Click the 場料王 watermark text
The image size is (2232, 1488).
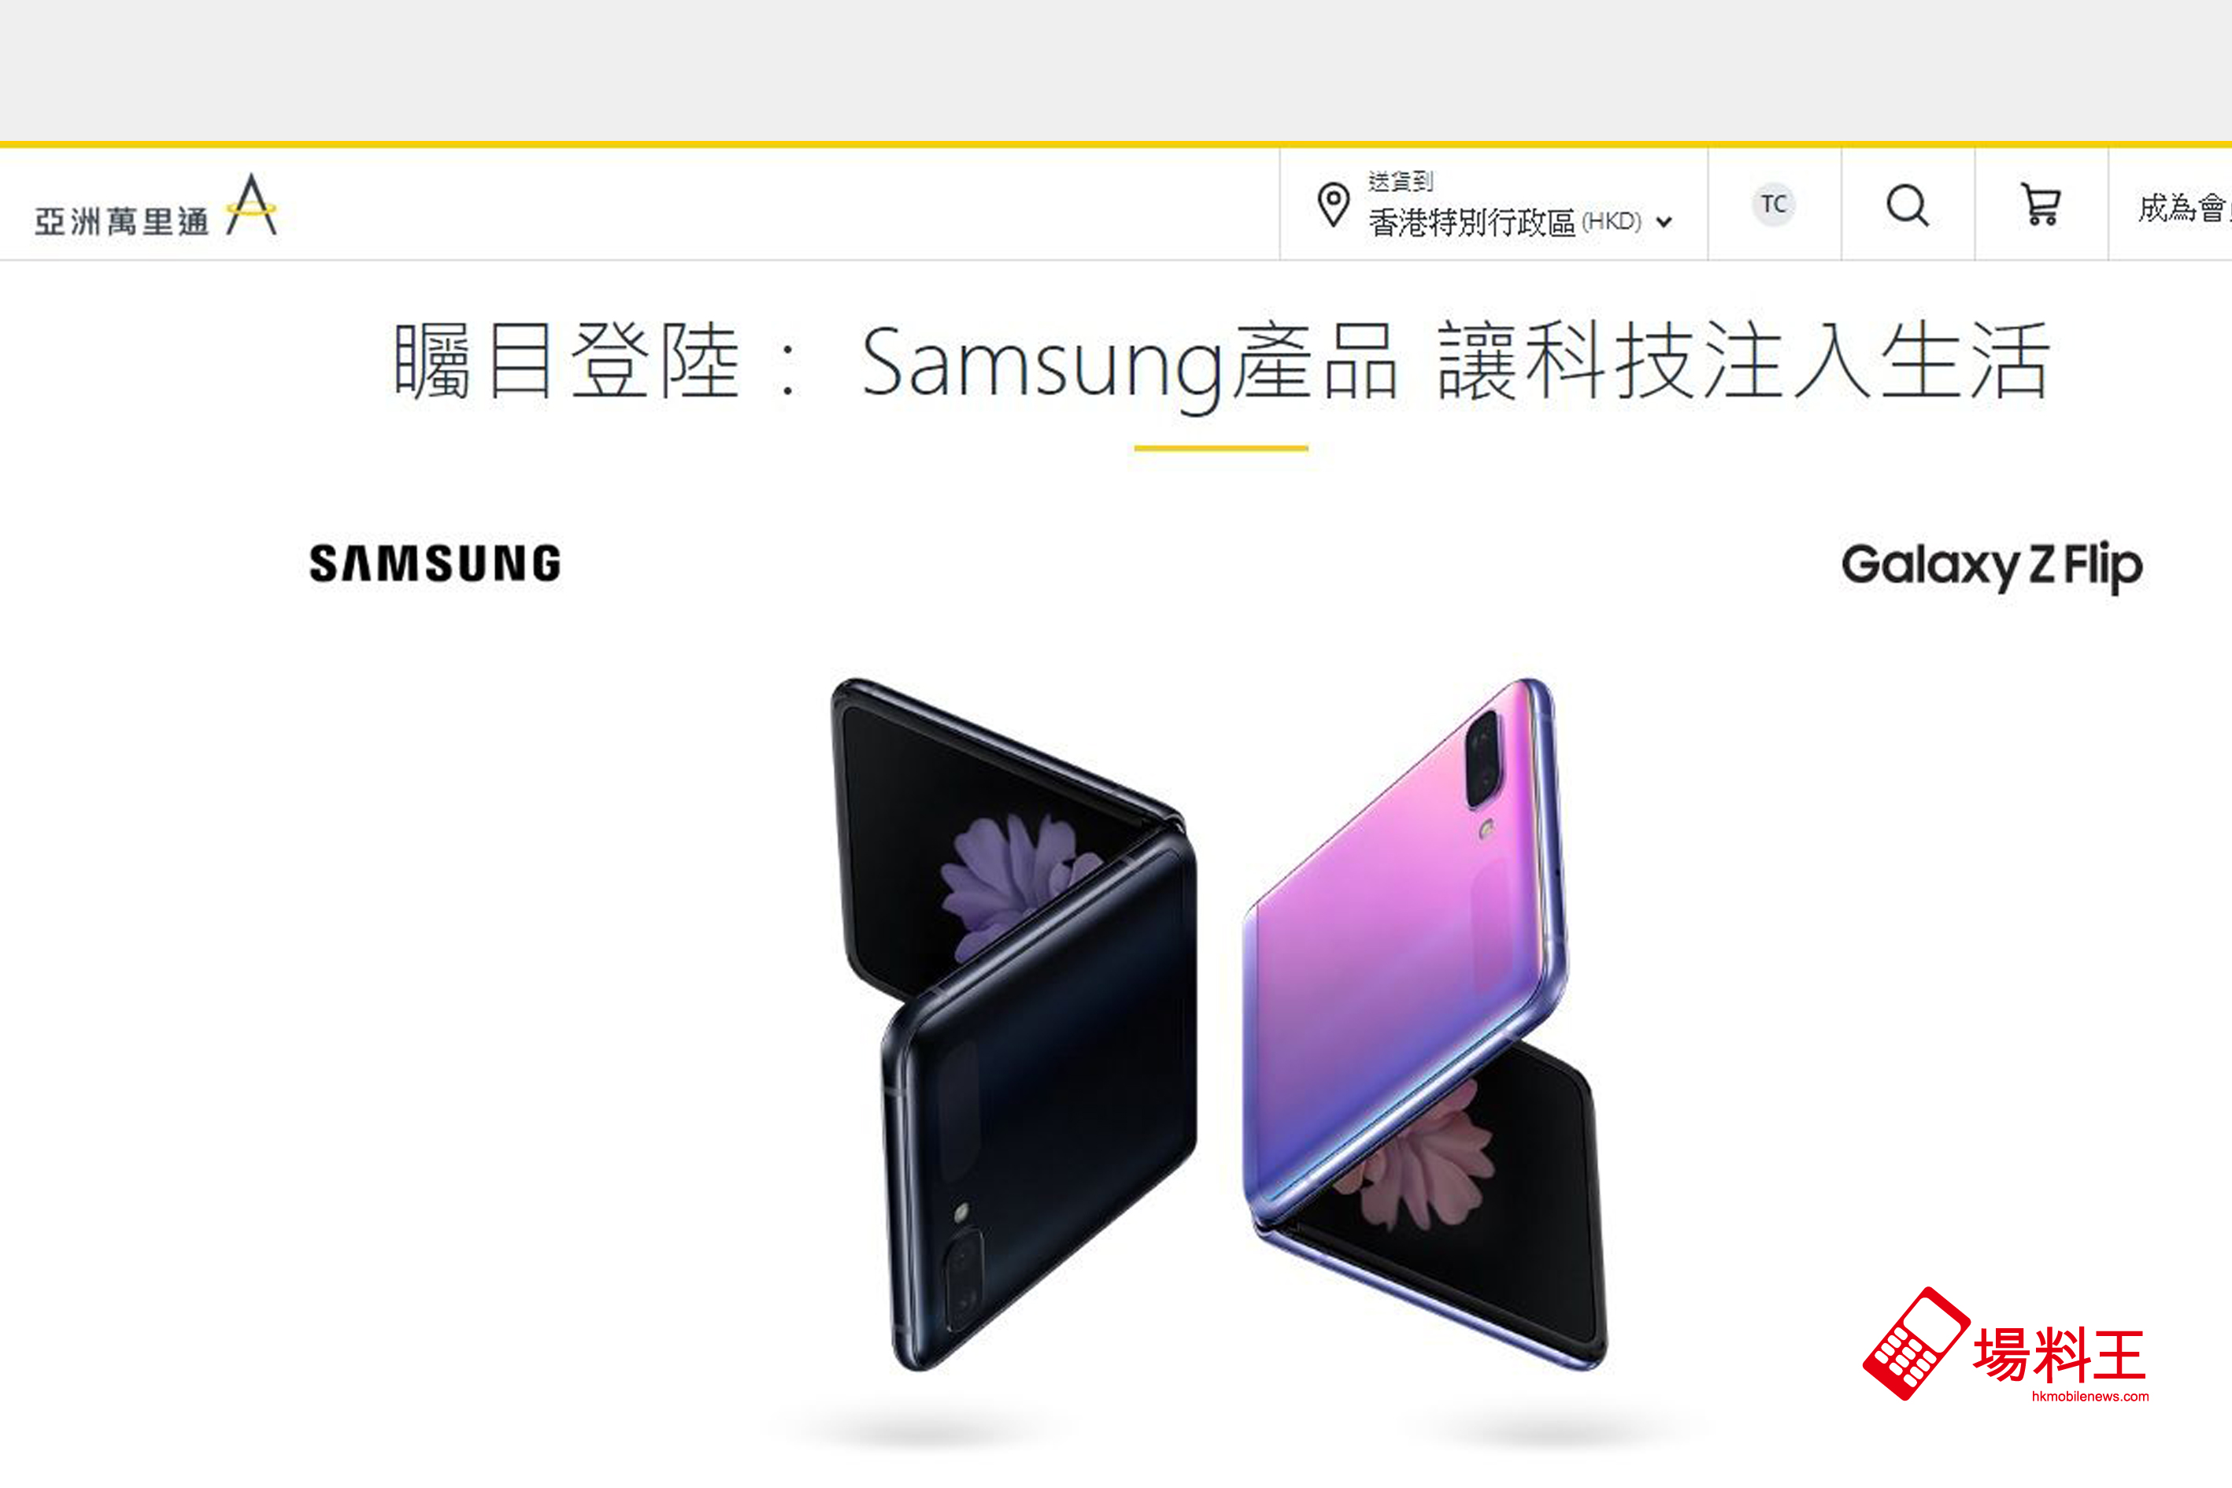2060,1354
